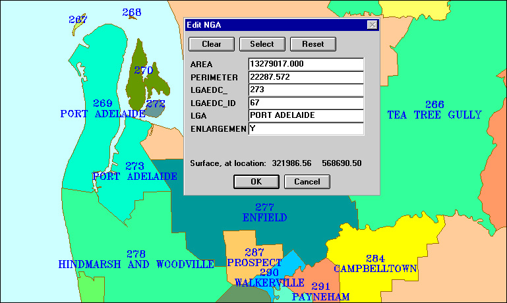Click the ENLARGEMEN field containing Y
Screen dimensions: 507x303
pos(305,128)
